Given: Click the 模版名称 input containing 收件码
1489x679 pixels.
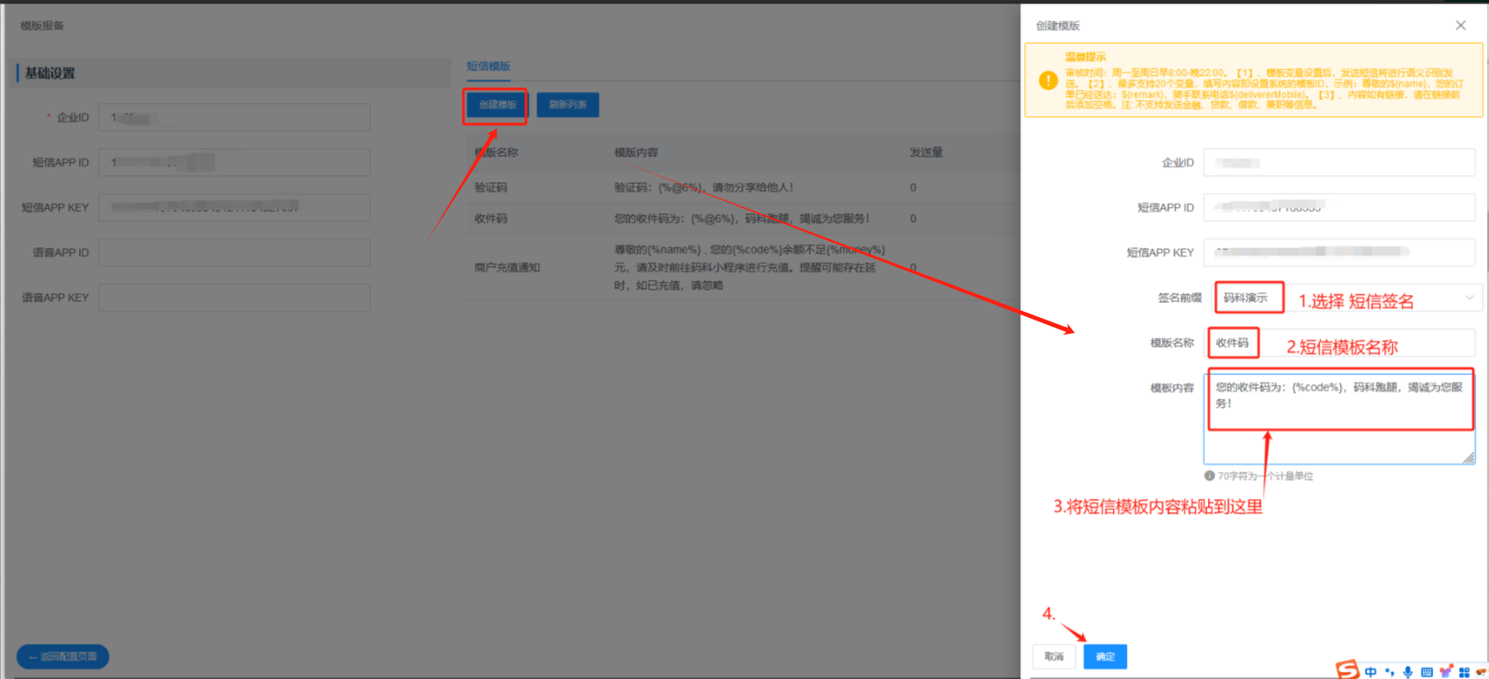Looking at the screenshot, I should pyautogui.click(x=1339, y=343).
